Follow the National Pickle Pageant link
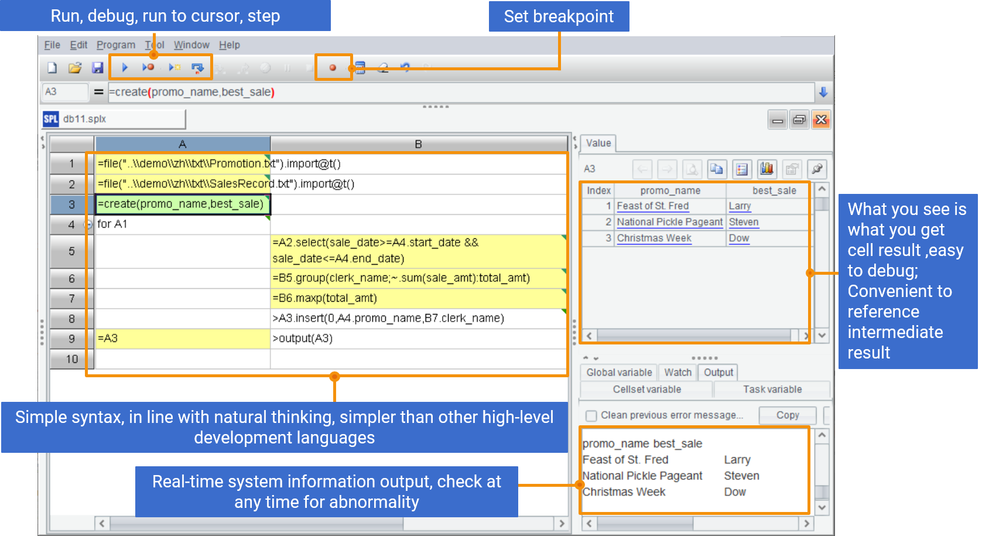 [x=669, y=222]
